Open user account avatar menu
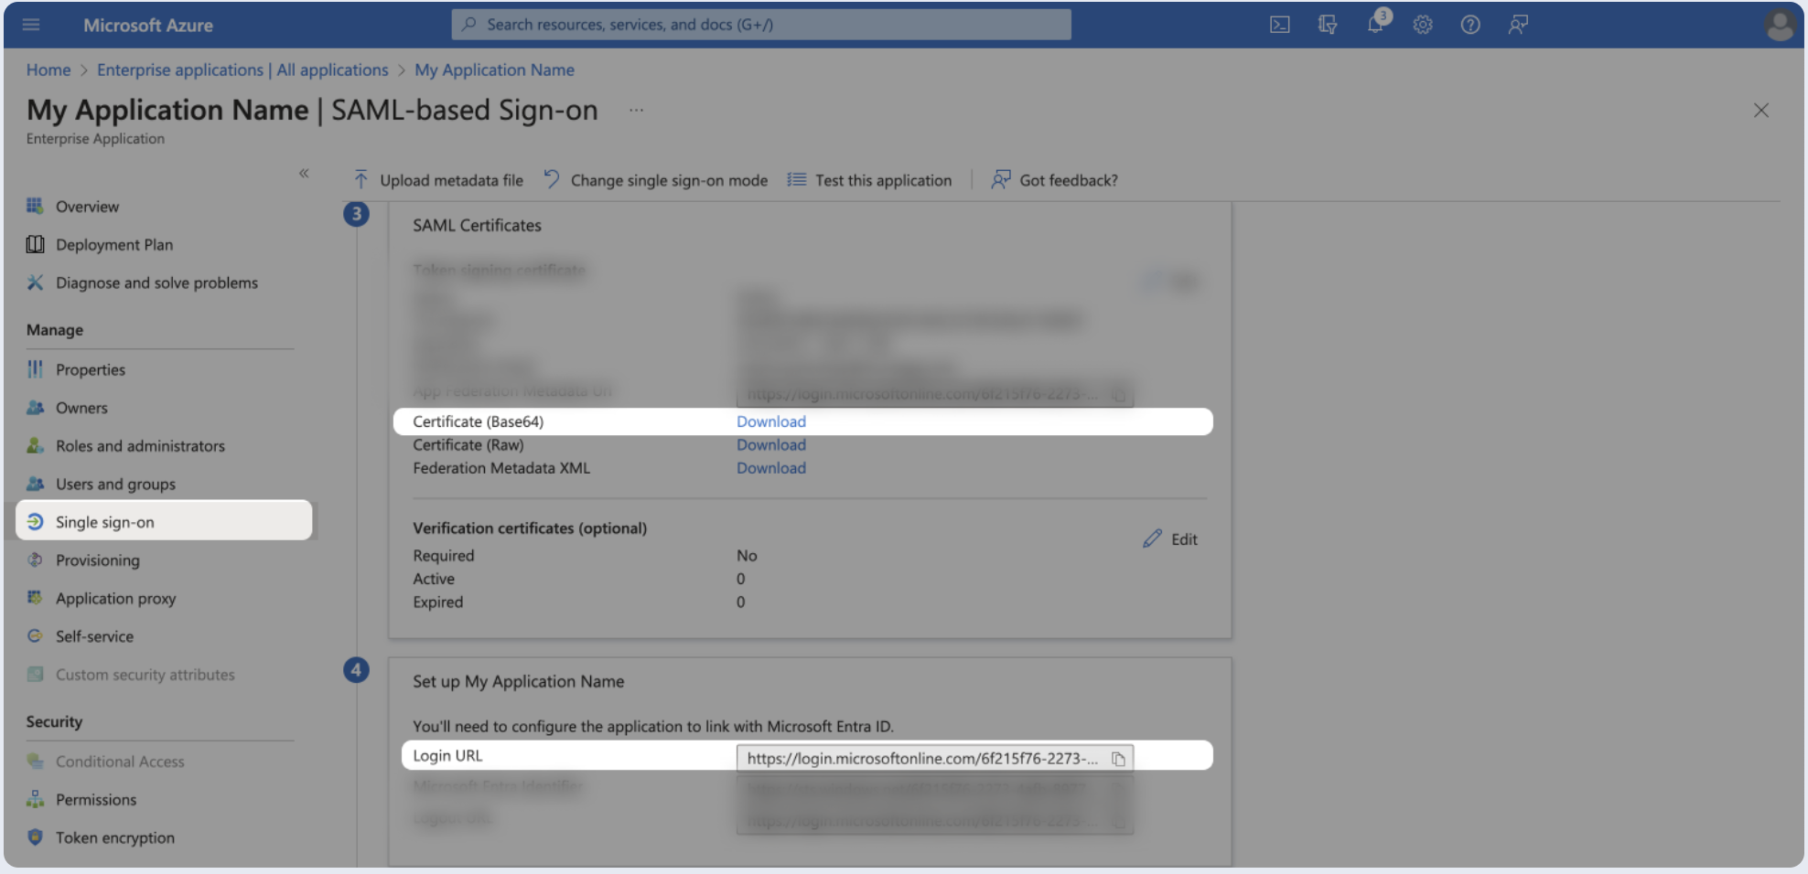 pyautogui.click(x=1779, y=25)
